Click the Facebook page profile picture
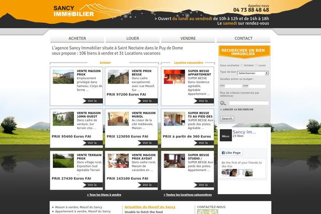The height and width of the screenshot is (214, 321). (x=226, y=135)
